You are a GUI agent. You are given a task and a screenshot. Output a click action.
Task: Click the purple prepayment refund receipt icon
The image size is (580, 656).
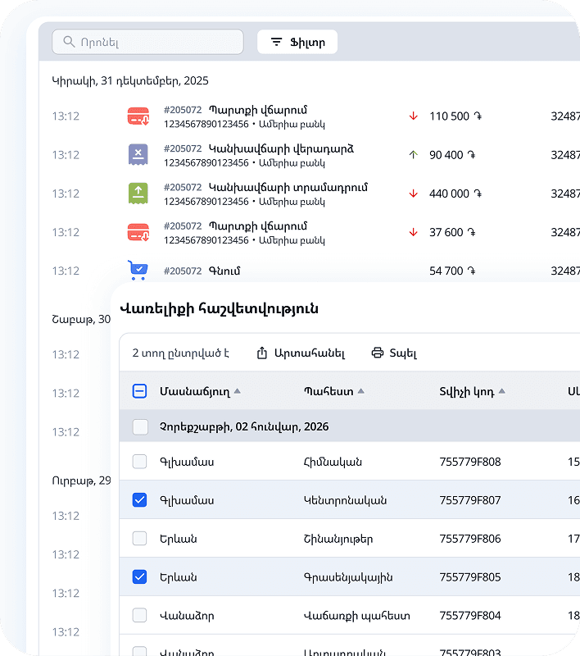click(x=138, y=155)
